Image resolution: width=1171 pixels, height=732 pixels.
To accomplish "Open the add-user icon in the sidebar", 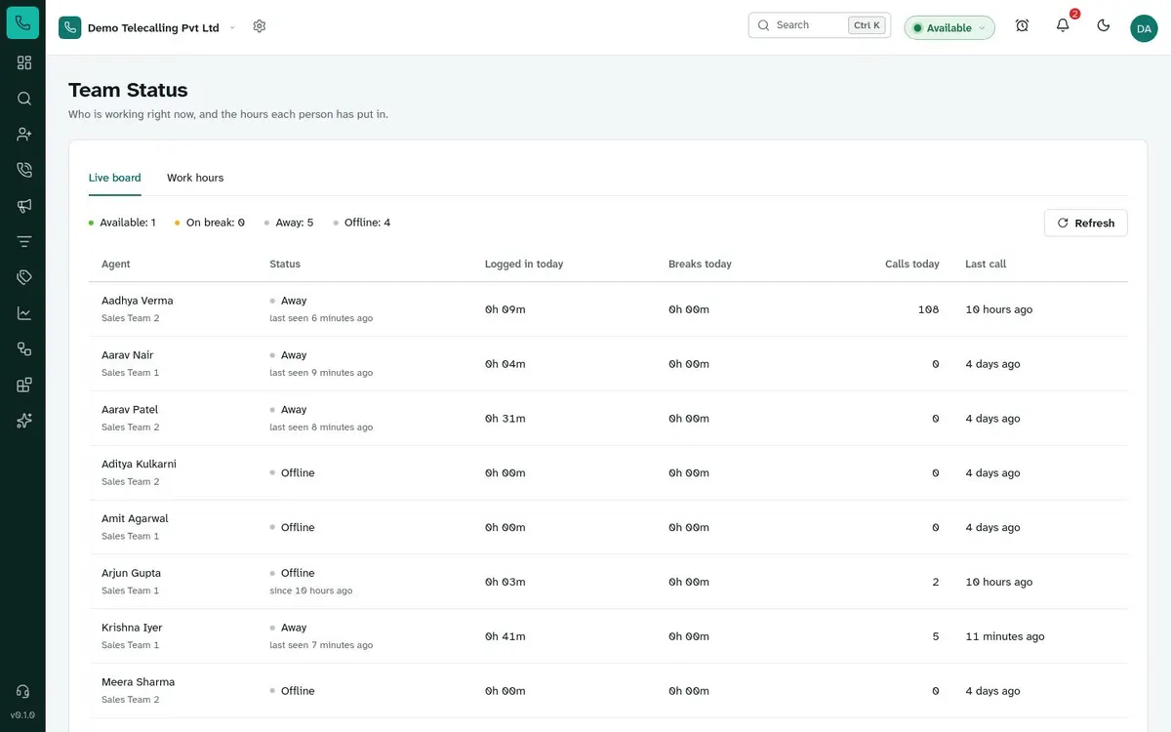I will click(x=24, y=134).
